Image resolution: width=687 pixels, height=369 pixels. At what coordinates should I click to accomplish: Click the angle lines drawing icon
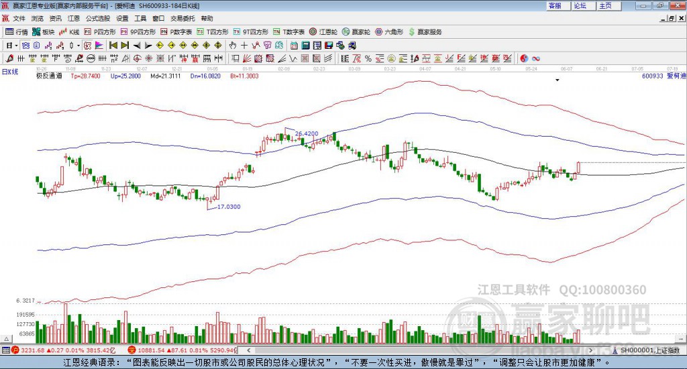[x=282, y=58]
